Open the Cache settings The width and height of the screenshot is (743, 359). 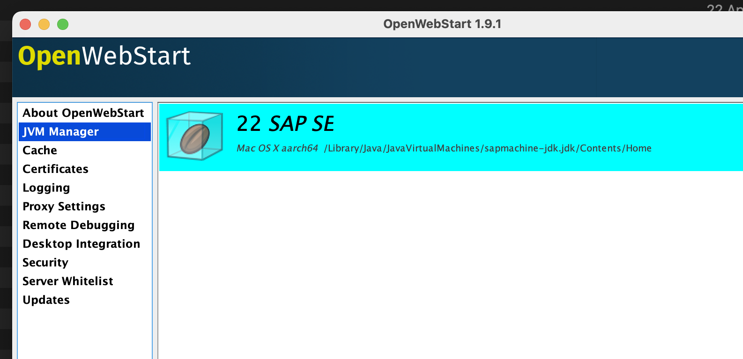[x=85, y=151]
